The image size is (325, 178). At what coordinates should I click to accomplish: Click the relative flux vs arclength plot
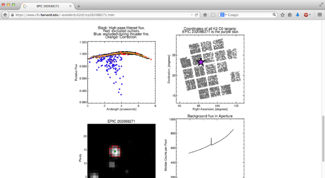click(121, 72)
